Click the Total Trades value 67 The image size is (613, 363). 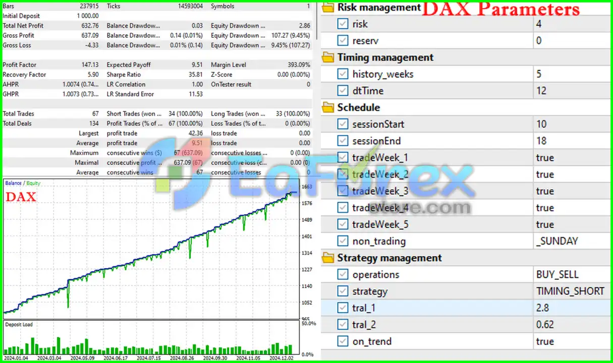(x=95, y=114)
